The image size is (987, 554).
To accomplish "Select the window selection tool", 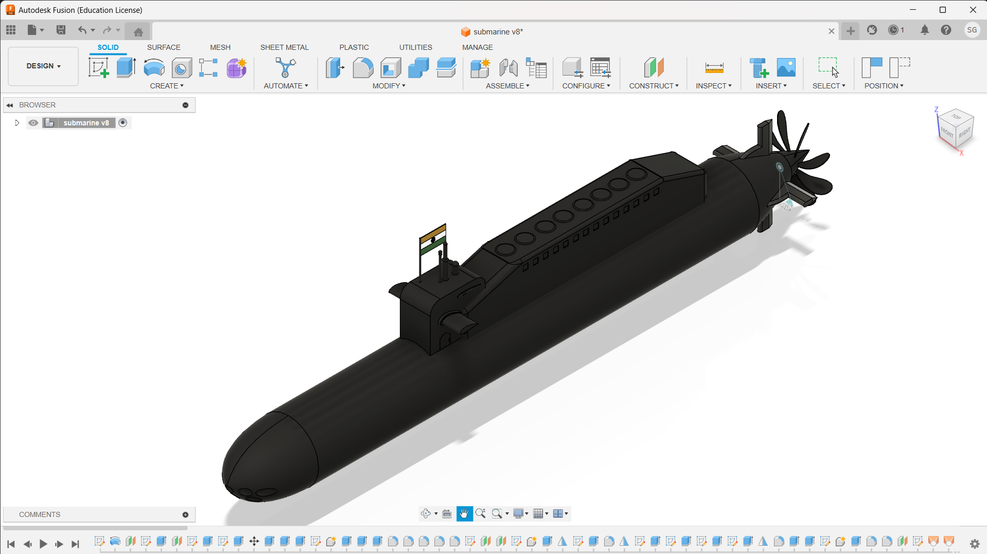I will coord(829,67).
